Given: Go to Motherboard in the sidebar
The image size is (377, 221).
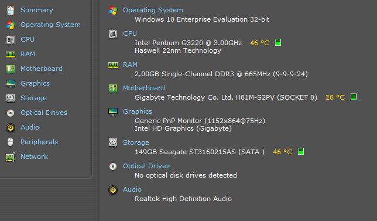Looking at the screenshot, I should click(42, 69).
